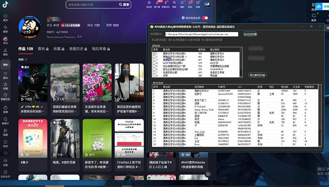Viewport: 329px width, 187px height.
Task: Open the 私信 private messages icon
Action: pos(190,3)
